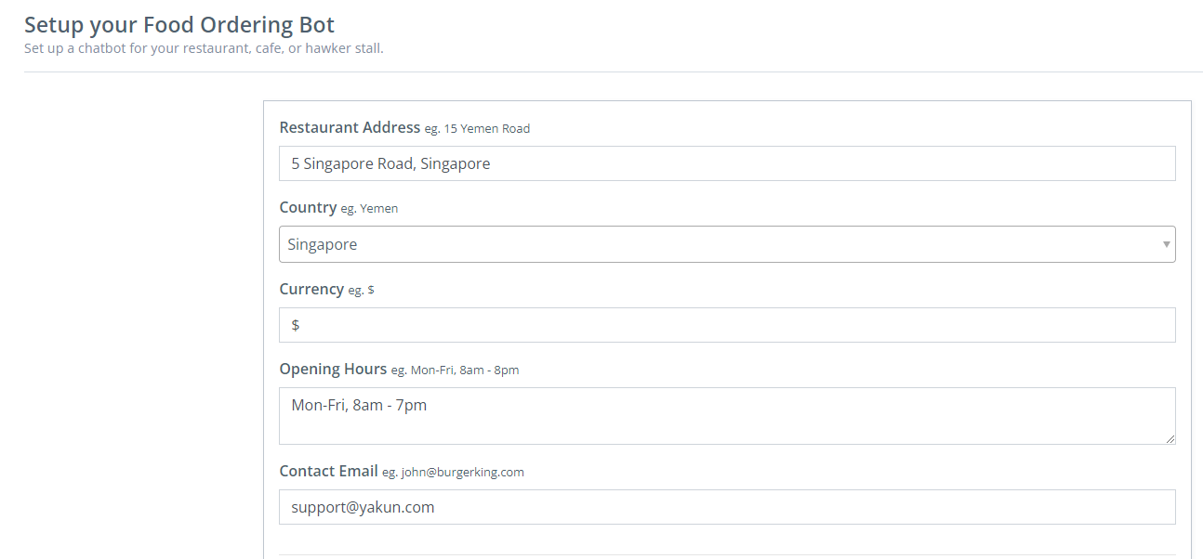Click the "Opening Hours" field label
Screen dimensions: 1203x559
click(x=333, y=369)
